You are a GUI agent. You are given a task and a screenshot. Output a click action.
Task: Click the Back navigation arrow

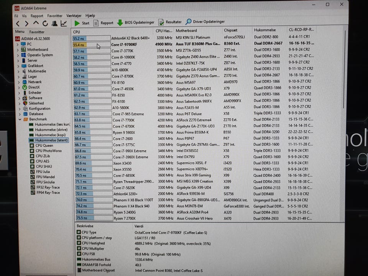(18, 23)
